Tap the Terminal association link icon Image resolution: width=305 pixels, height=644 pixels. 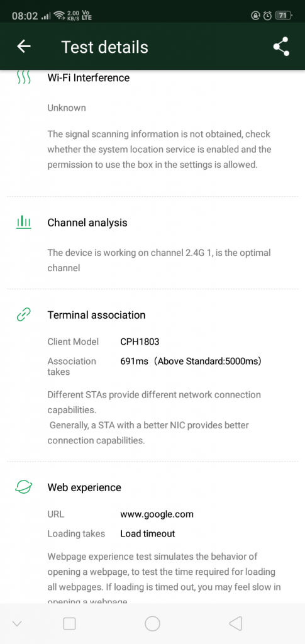24,315
